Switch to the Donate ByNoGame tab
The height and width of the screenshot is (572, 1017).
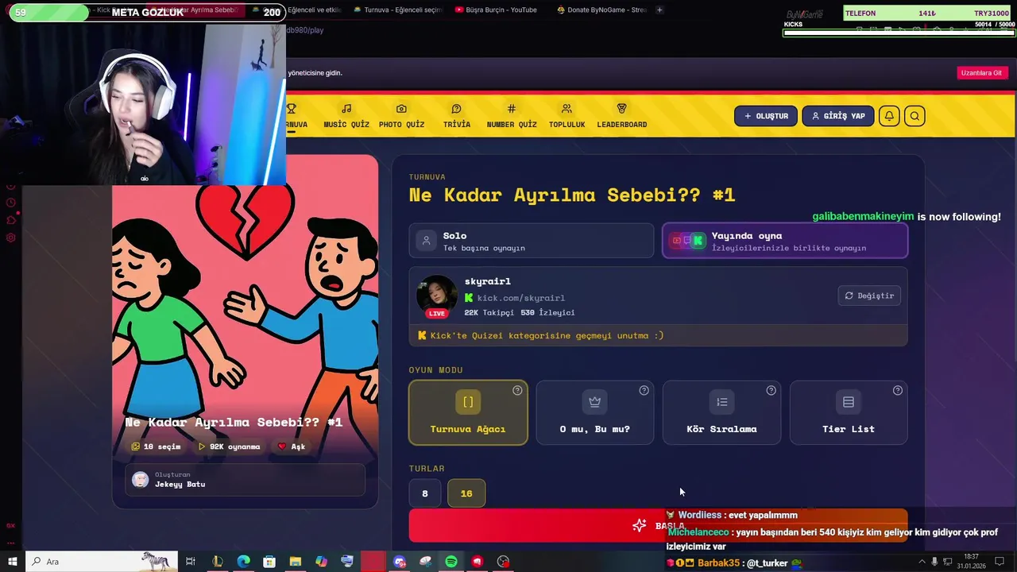tap(601, 10)
